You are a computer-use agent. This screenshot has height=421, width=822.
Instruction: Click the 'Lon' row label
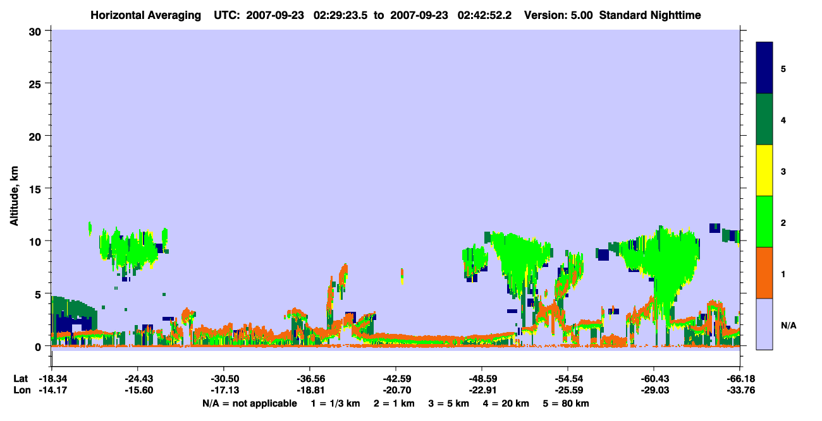21,391
